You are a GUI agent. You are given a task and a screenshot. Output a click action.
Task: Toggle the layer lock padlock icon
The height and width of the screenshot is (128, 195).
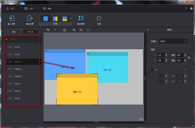point(64,30)
